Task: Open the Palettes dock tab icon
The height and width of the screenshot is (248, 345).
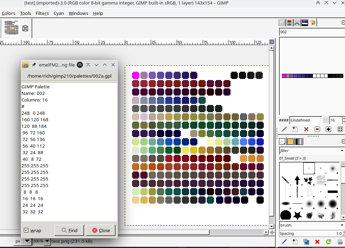Action: (313, 23)
